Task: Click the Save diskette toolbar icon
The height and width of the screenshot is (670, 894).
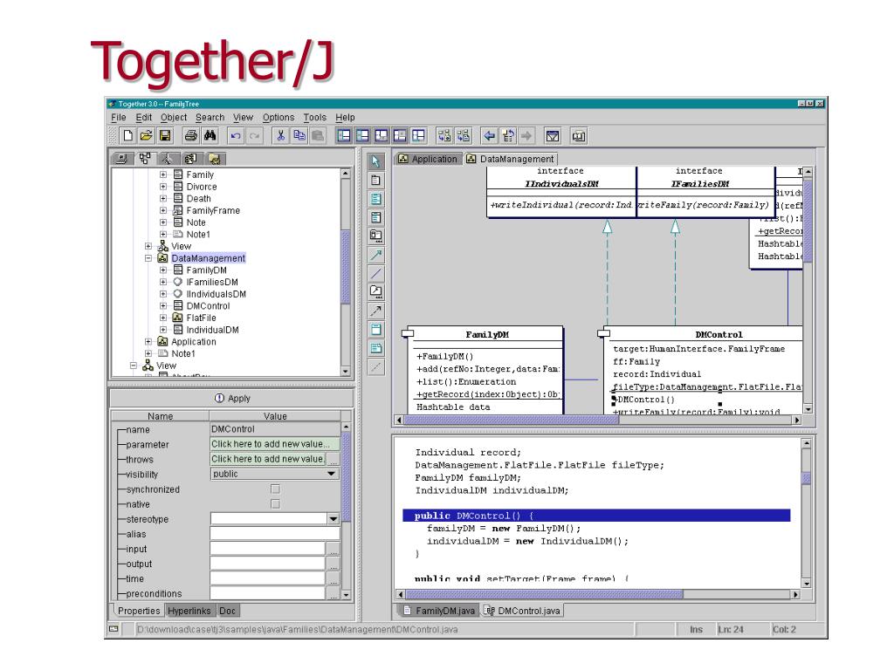Action: click(165, 135)
